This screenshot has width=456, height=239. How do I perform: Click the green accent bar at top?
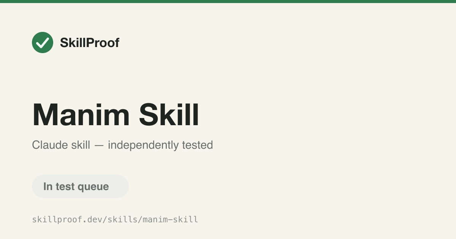coord(228,2)
